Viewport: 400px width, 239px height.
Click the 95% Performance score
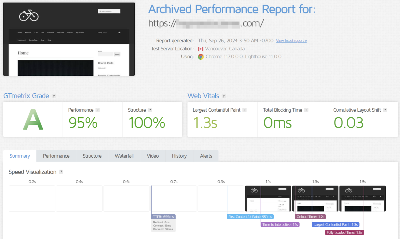83,123
